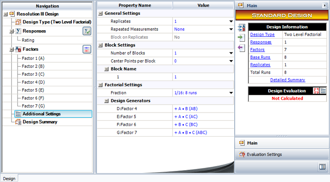The width and height of the screenshot is (330, 182).
Task: Select Factor 5 (E) in tree
Action: click(33, 90)
